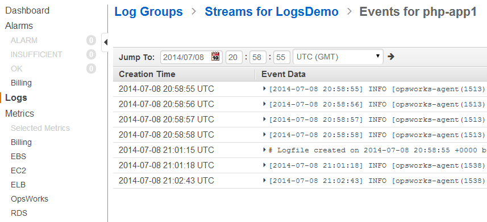Go to Log Groups breadcrumb

click(x=148, y=12)
